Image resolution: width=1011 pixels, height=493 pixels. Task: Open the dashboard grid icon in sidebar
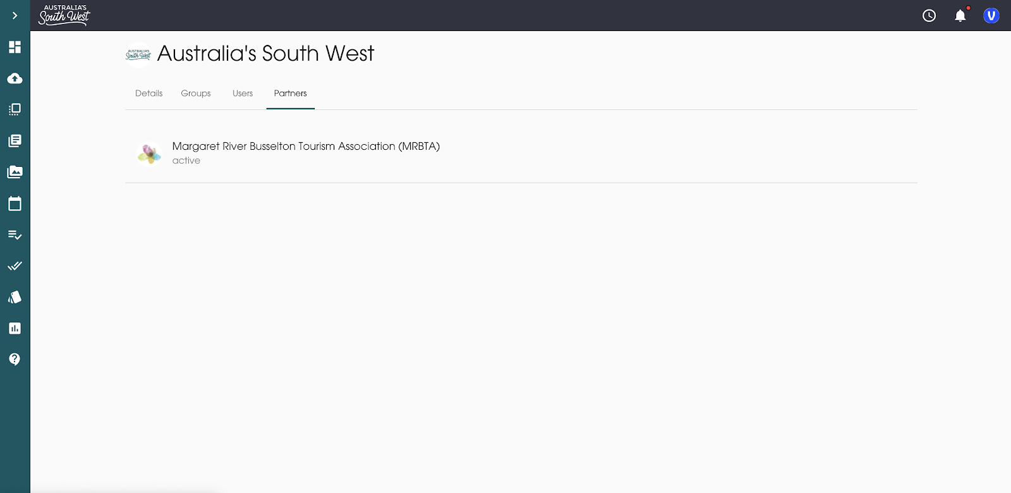click(15, 47)
